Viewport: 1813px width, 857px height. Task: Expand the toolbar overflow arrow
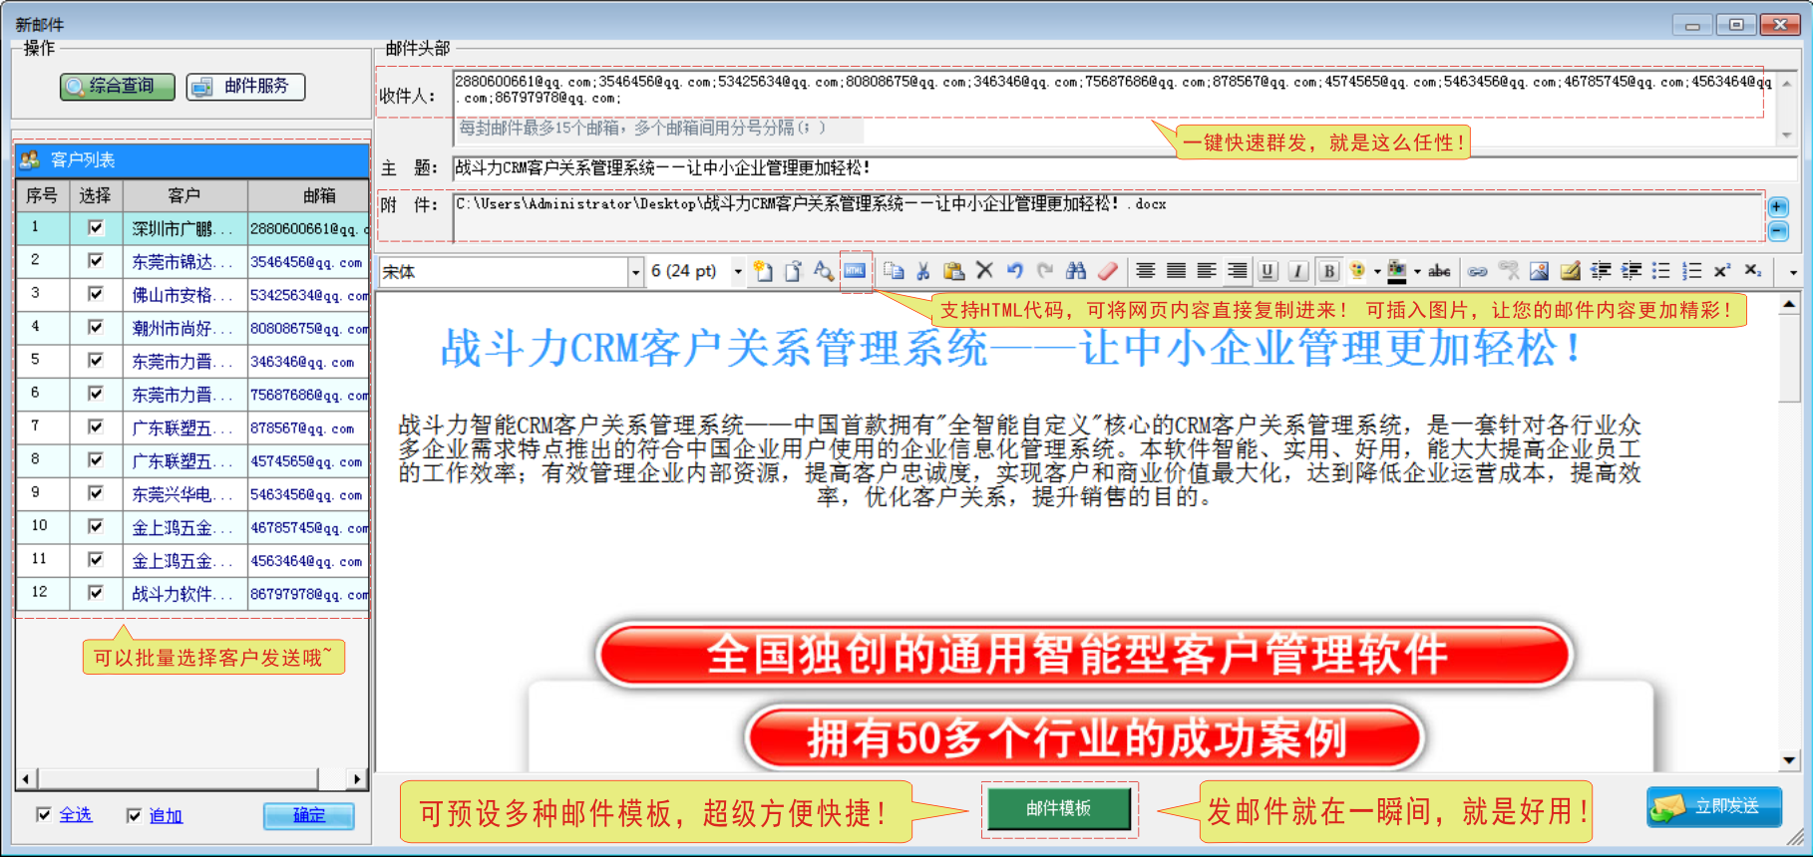tap(1793, 272)
